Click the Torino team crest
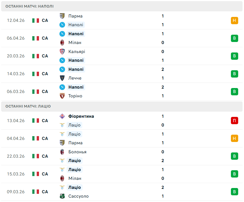This screenshot has height=202, width=244. point(62,96)
